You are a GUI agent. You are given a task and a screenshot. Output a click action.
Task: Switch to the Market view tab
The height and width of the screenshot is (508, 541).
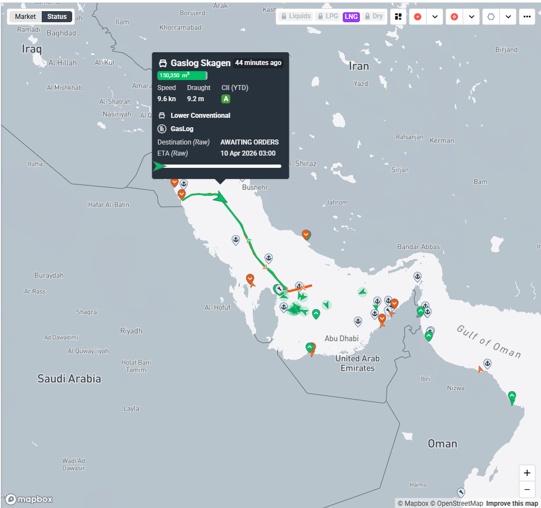tap(25, 17)
